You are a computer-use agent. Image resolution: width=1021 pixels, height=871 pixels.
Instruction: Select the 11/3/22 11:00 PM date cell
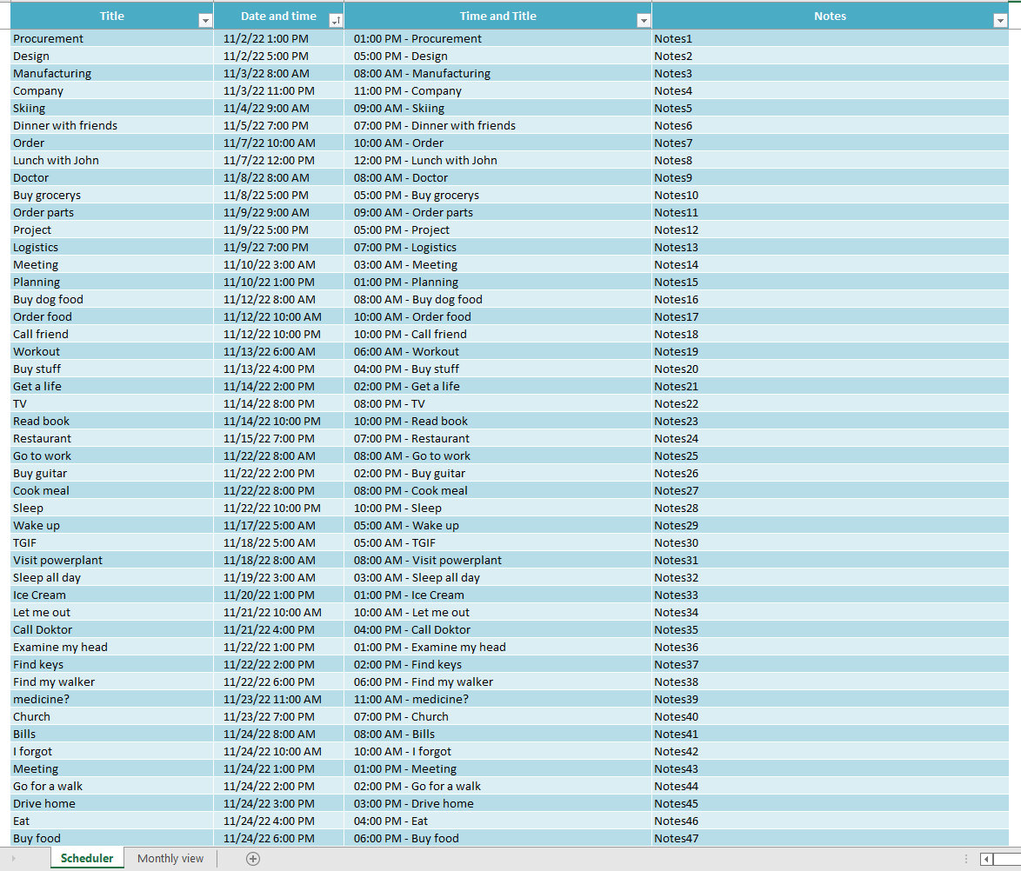[278, 91]
